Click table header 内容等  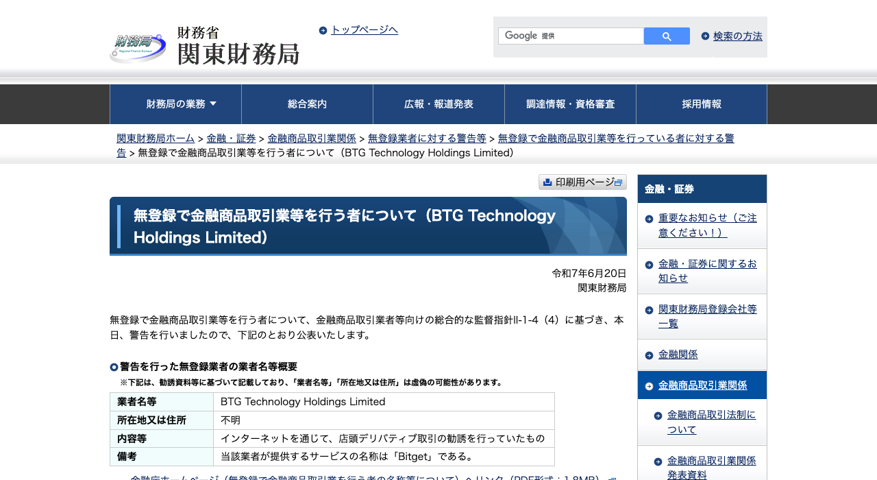162,438
